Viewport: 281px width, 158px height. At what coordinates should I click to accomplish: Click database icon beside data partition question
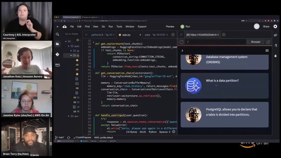coord(193,86)
